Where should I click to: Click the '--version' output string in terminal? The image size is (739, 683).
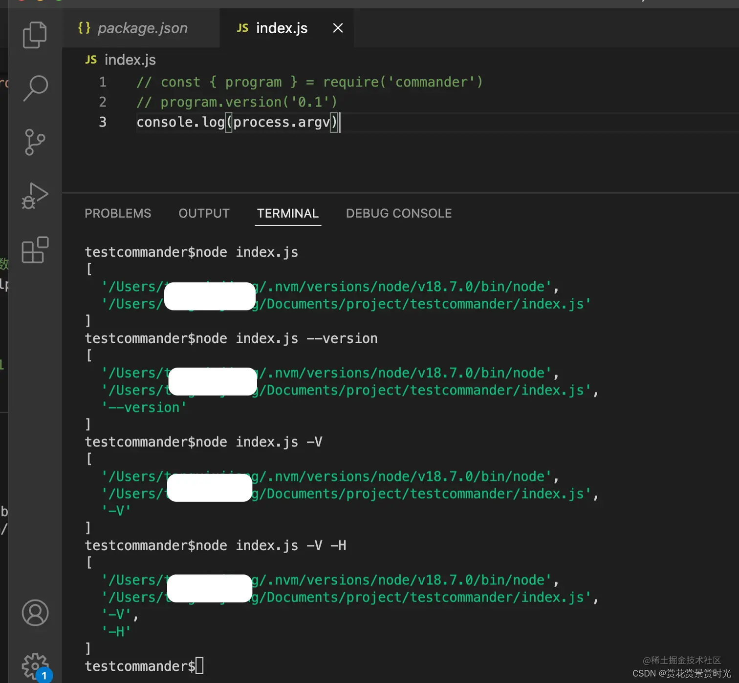144,407
